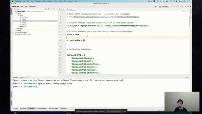Click the green JetBrains toolbox icon at toolbar end
The height and width of the screenshot is (114, 202).
coord(190,6)
